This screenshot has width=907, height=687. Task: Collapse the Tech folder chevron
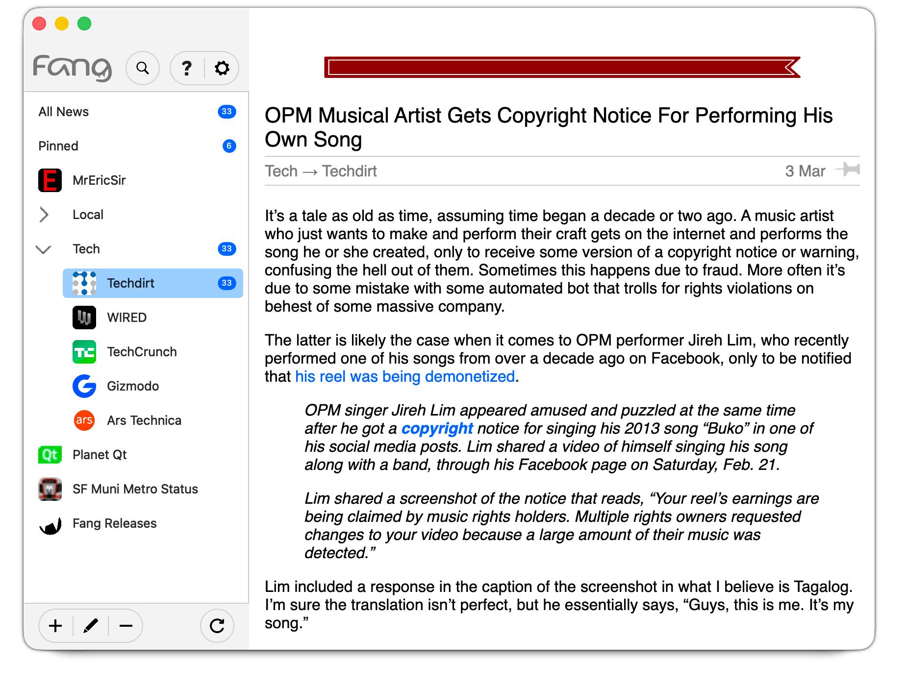tap(44, 249)
